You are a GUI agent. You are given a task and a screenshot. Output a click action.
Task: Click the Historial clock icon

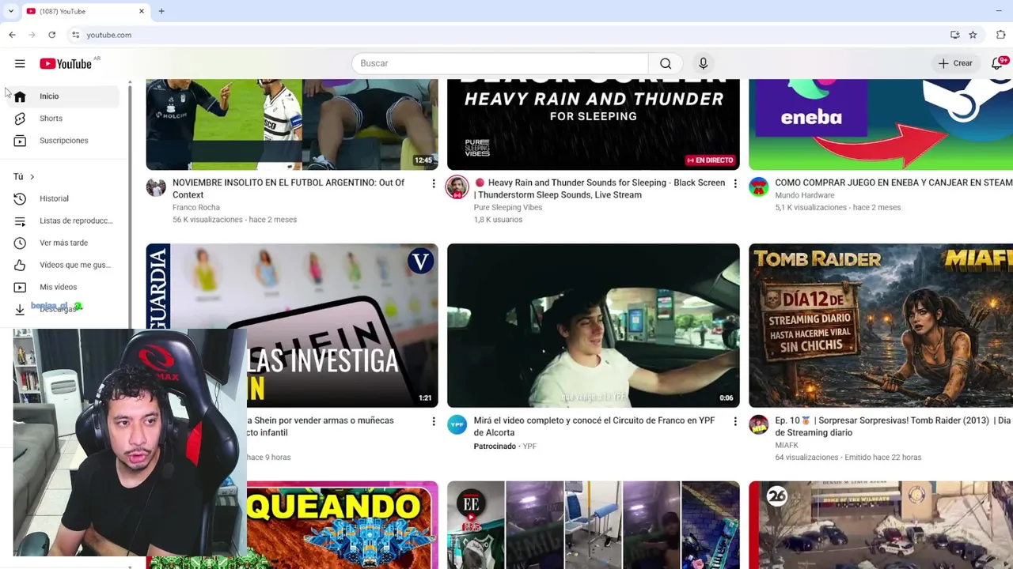[20, 198]
